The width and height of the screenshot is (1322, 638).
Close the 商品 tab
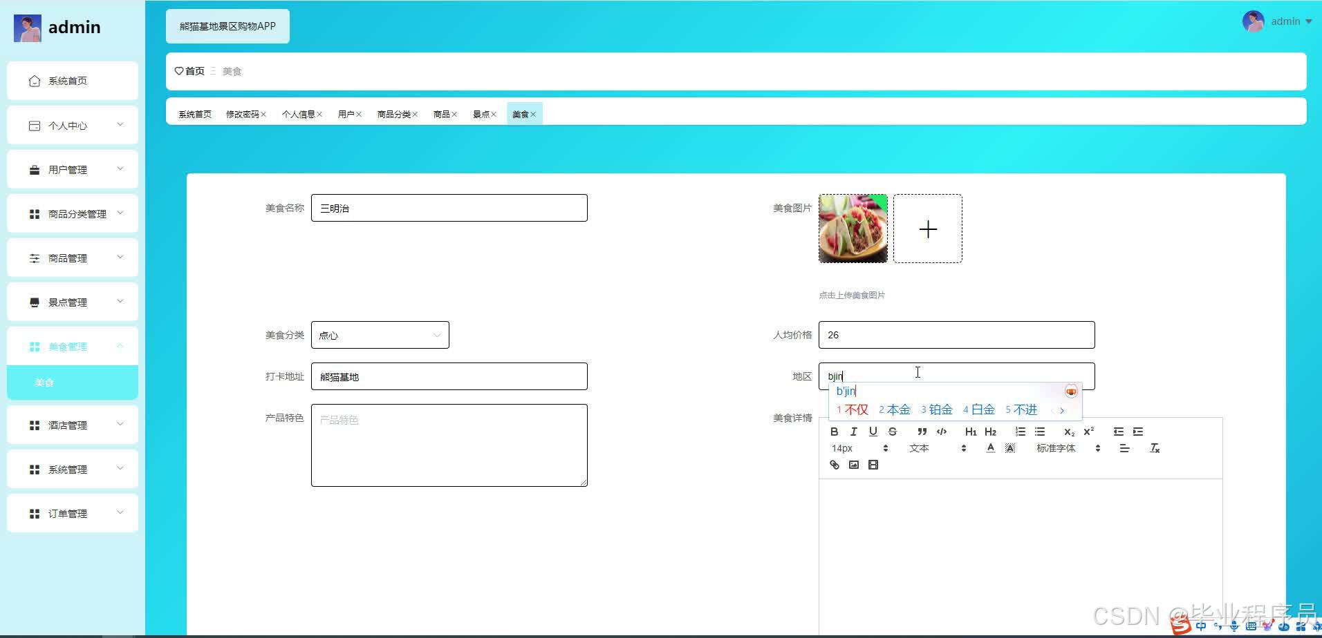[x=454, y=115]
